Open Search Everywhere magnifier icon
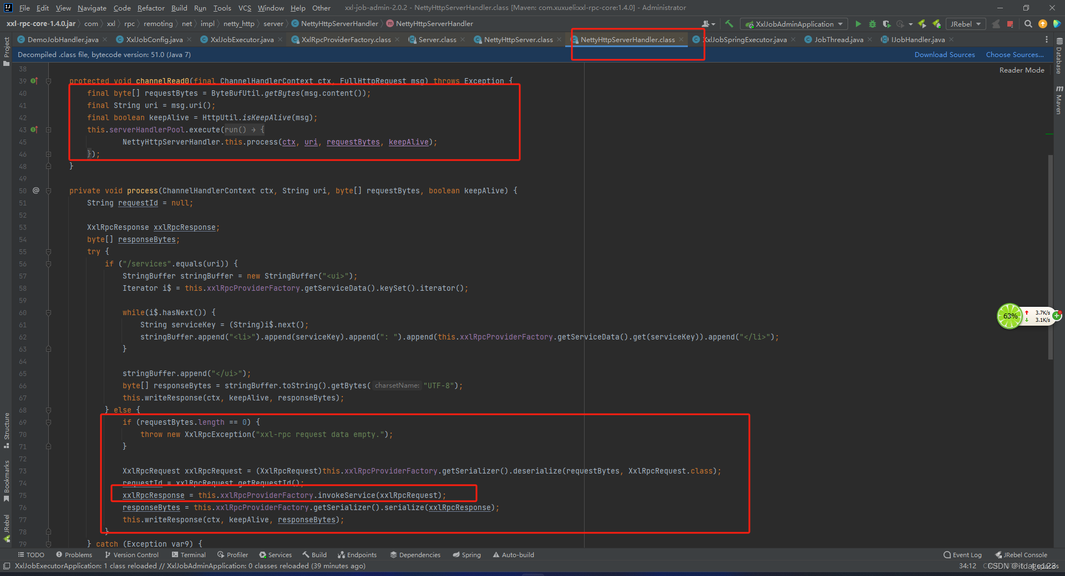 click(1028, 24)
